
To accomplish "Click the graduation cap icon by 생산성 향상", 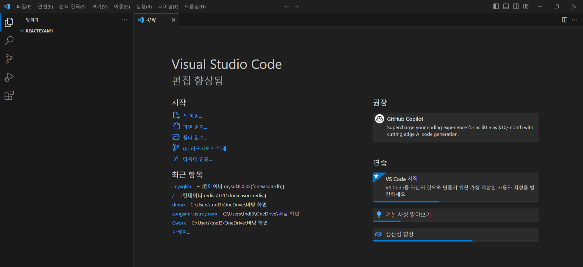I will click(379, 234).
